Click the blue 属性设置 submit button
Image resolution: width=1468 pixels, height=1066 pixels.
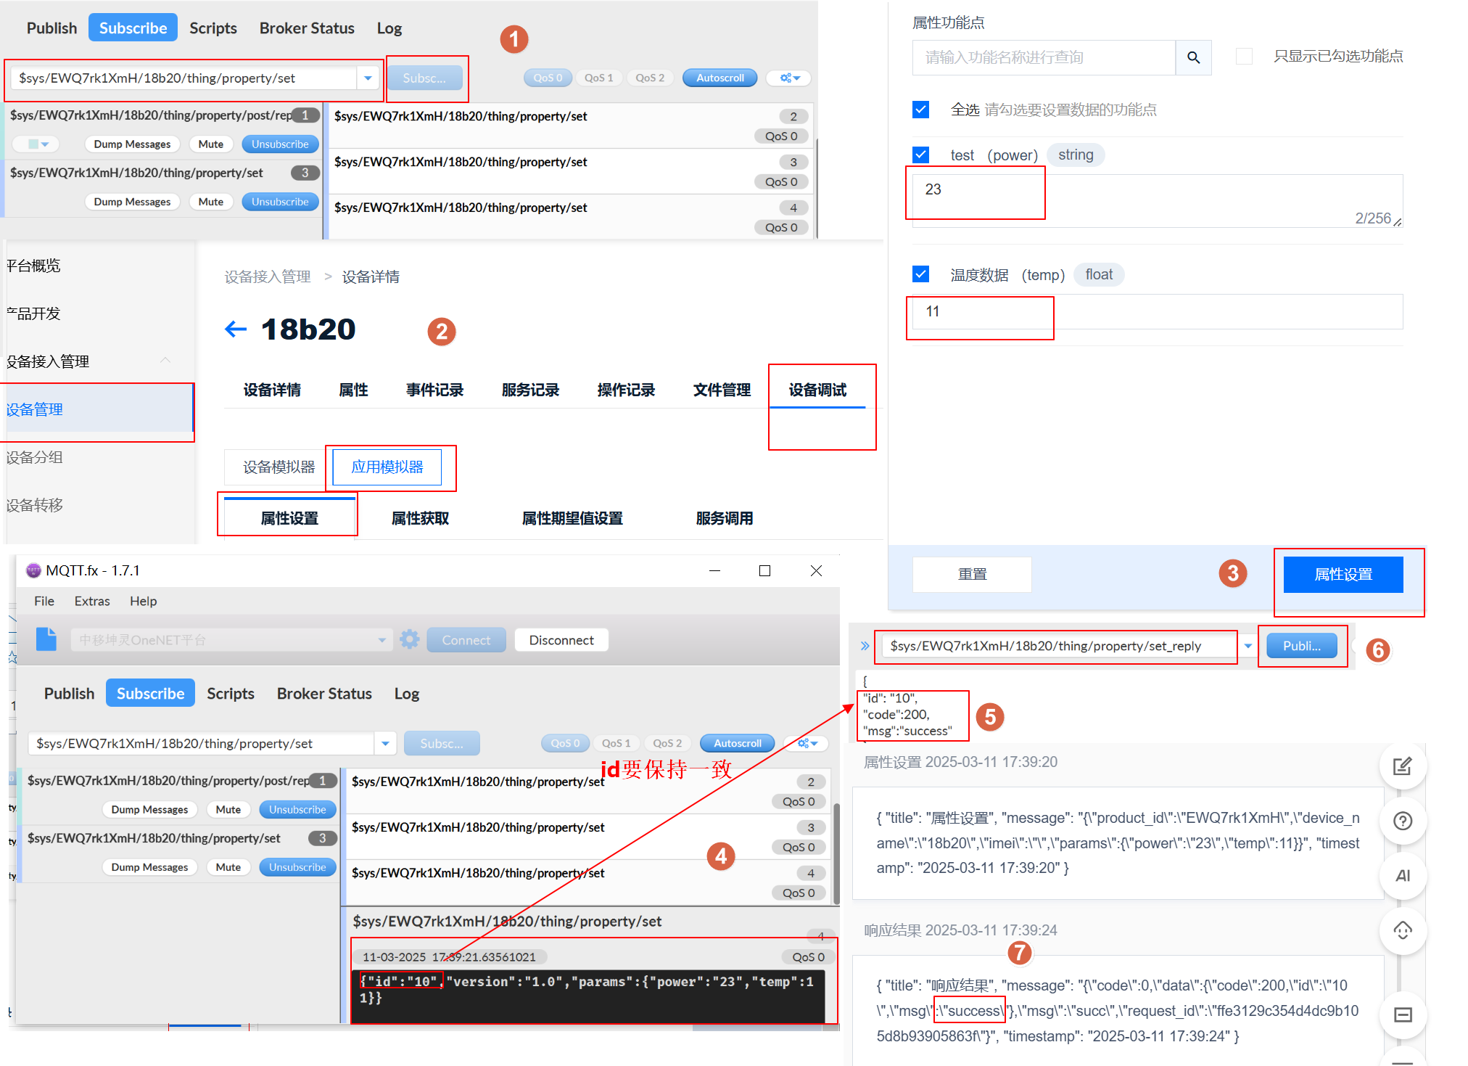coord(1343,574)
